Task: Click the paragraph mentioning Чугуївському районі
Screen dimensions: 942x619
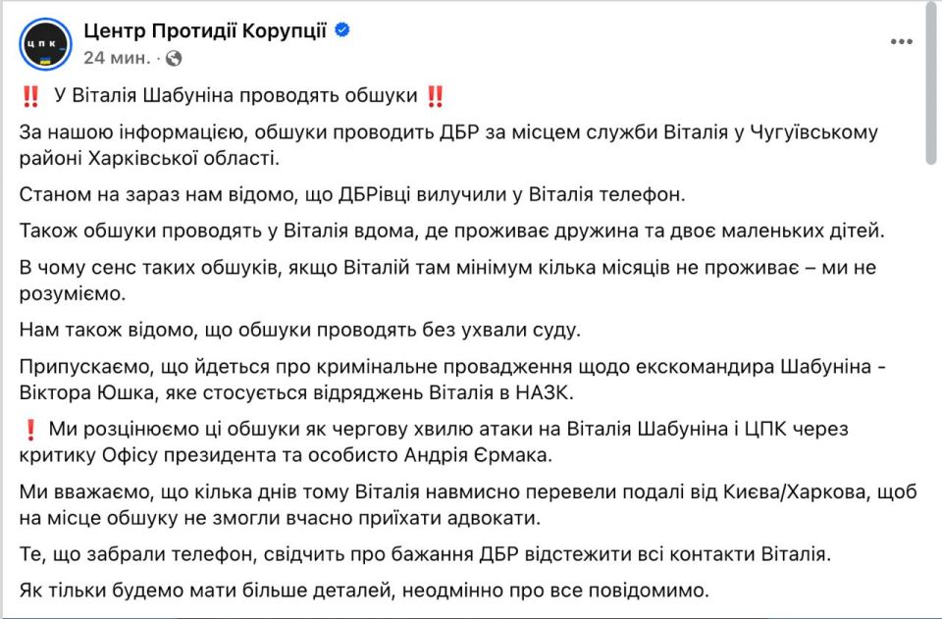Action: click(448, 145)
